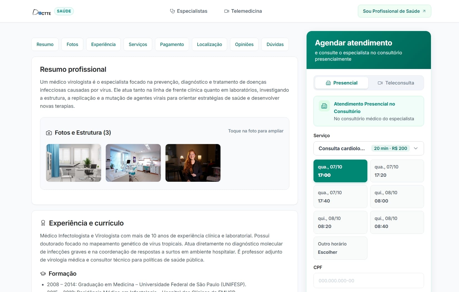Screen dimensions: 459x292
Task: Open the Dúvidas section tab
Action: pyautogui.click(x=275, y=44)
